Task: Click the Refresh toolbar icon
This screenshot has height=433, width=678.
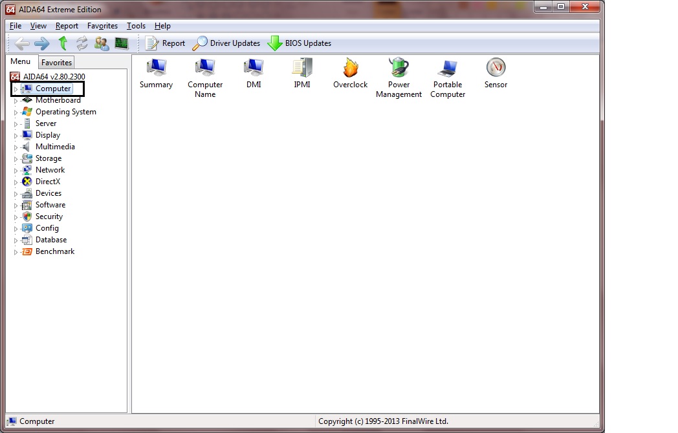Action: click(82, 43)
